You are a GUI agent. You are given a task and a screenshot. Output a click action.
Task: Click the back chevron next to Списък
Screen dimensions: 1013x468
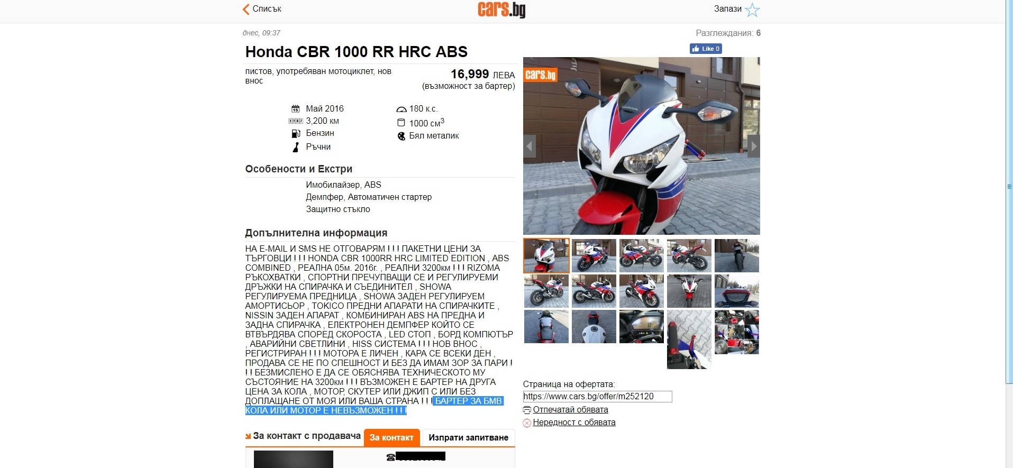pos(245,9)
